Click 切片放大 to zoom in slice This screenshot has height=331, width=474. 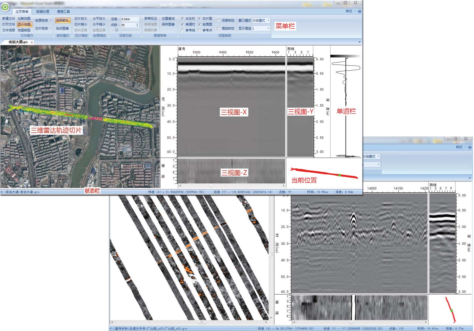81,19
